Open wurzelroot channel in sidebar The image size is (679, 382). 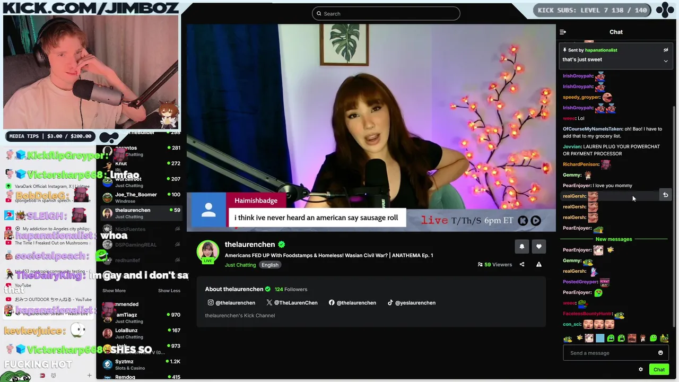click(141, 182)
